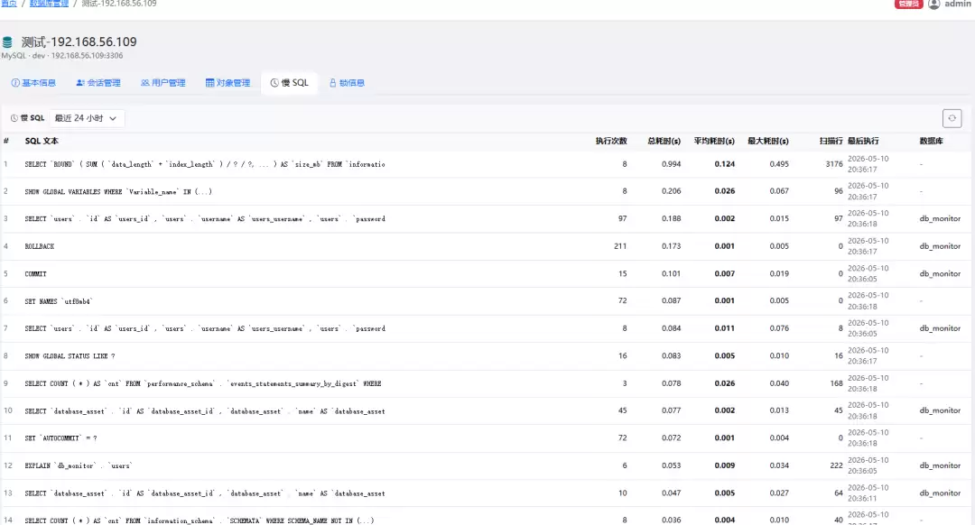Click the red administrator badge
975x525 pixels.
pos(908,5)
